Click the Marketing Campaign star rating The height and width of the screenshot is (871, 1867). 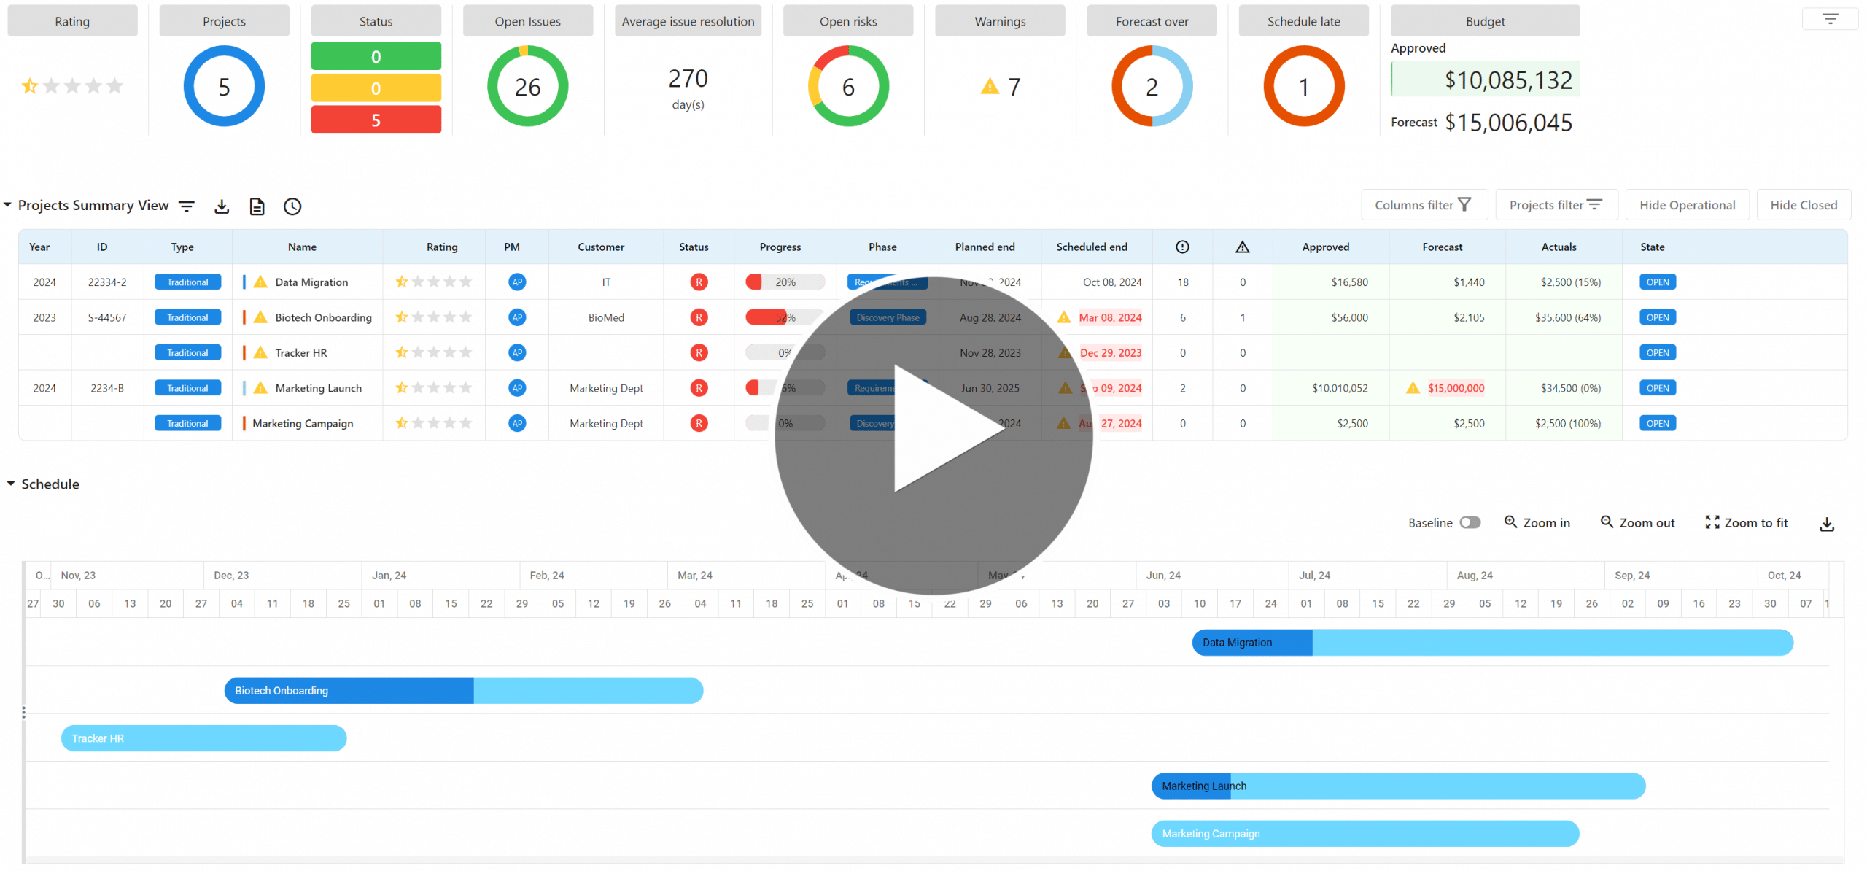click(x=434, y=423)
